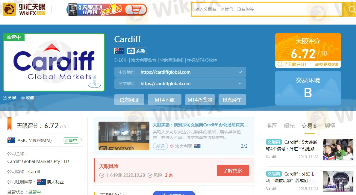Open the Exeye office survey thumbnail

click(x=124, y=136)
